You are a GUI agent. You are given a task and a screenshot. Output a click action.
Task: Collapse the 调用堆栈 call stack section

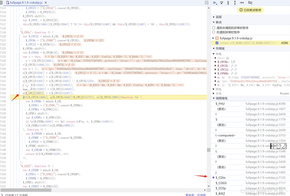[214, 98]
